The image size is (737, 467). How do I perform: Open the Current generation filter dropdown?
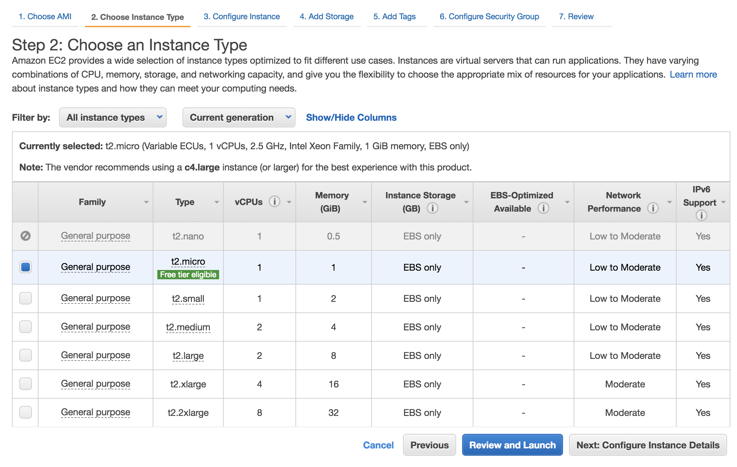(x=239, y=117)
